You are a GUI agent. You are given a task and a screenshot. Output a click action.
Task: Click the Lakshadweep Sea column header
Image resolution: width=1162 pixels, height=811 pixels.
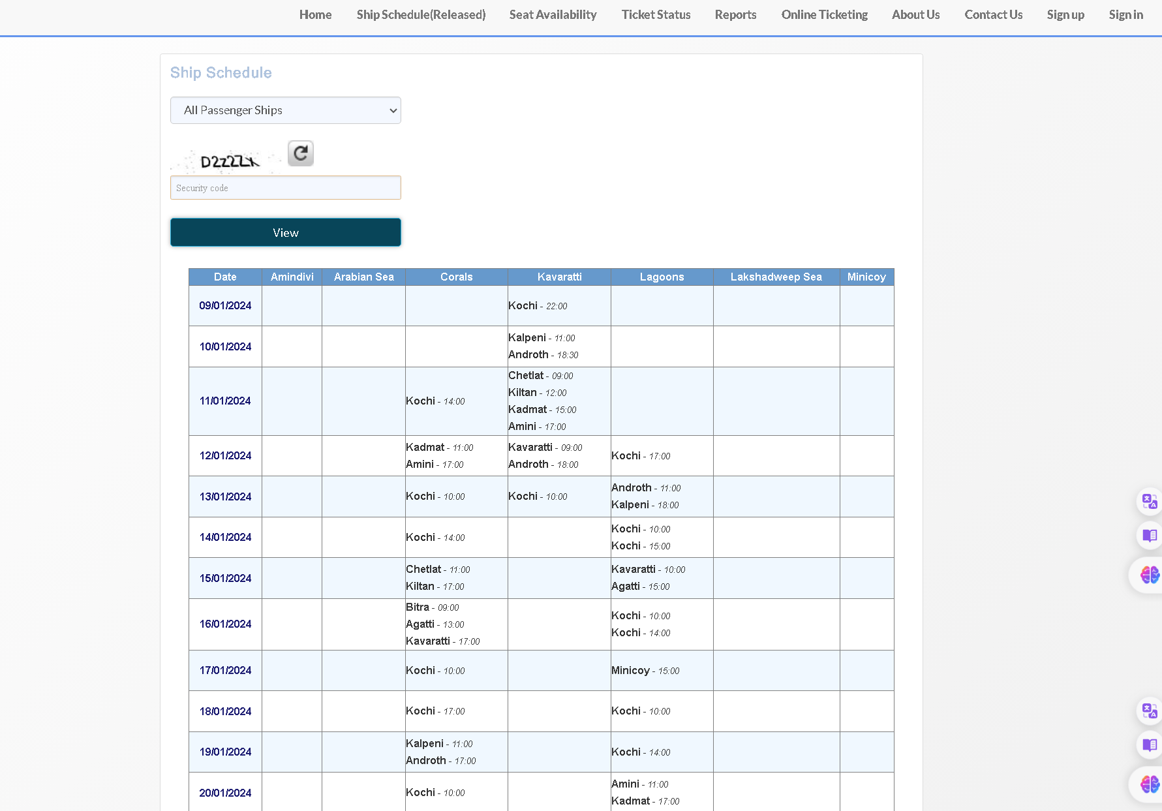(776, 277)
